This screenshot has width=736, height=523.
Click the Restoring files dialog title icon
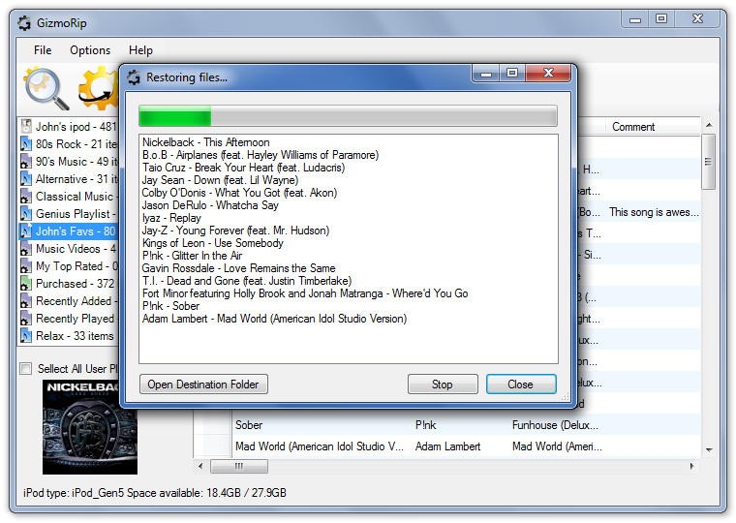coord(135,77)
